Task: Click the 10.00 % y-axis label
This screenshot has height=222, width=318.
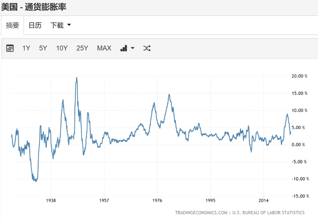Action: point(299,110)
